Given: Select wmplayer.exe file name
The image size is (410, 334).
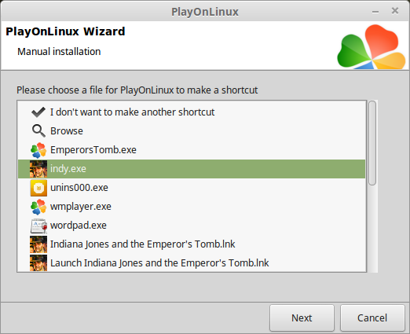Looking at the screenshot, I should click(81, 207).
